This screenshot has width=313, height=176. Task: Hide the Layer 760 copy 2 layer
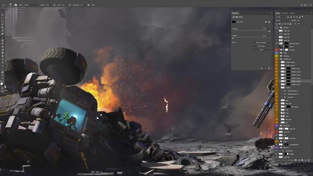[277, 44]
